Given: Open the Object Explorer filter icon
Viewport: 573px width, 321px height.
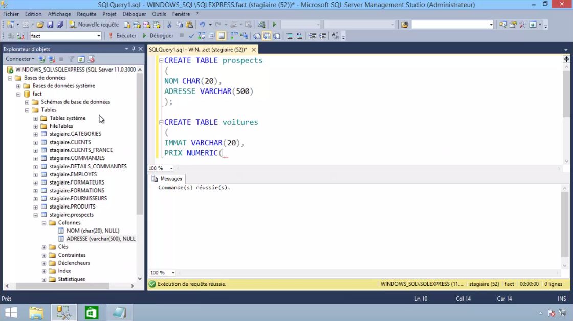Looking at the screenshot, I should click(71, 58).
